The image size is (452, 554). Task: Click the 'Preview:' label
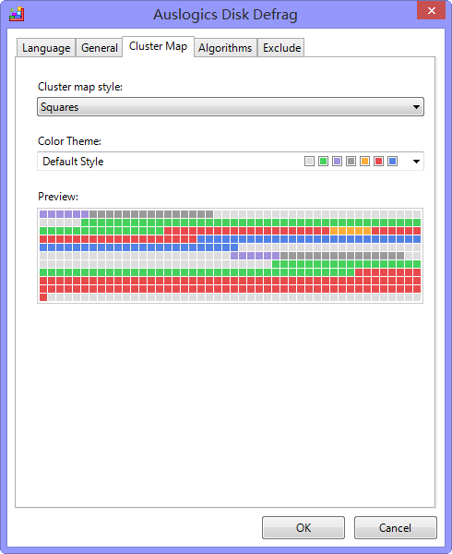click(58, 197)
